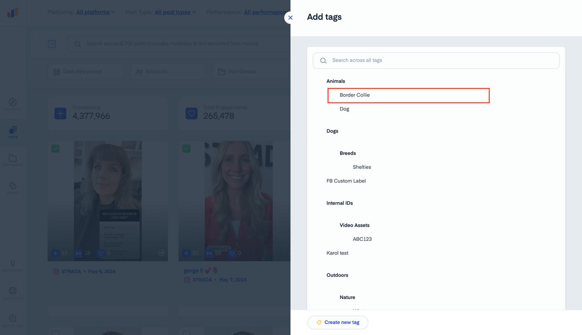Close the Add tags panel
The width and height of the screenshot is (582, 335).
(290, 17)
